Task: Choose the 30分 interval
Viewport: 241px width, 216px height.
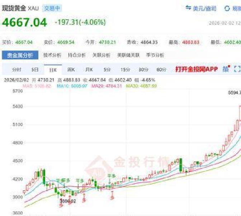Action: [143, 70]
